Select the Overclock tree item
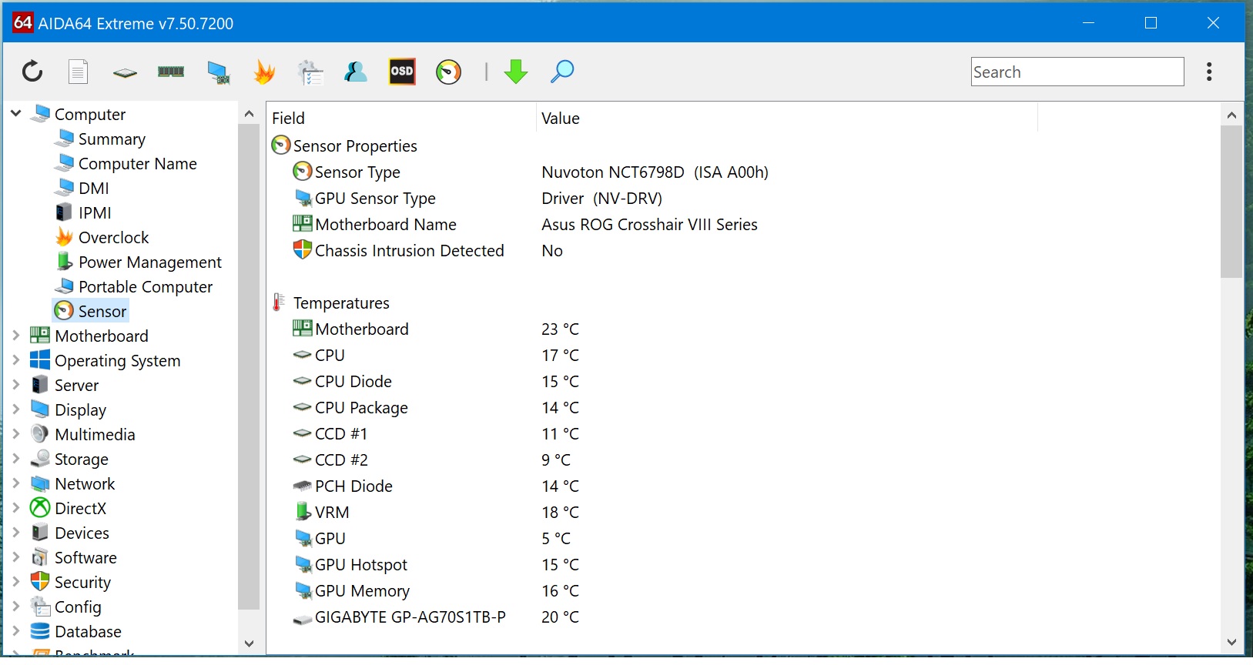The width and height of the screenshot is (1253, 665). [x=113, y=237]
